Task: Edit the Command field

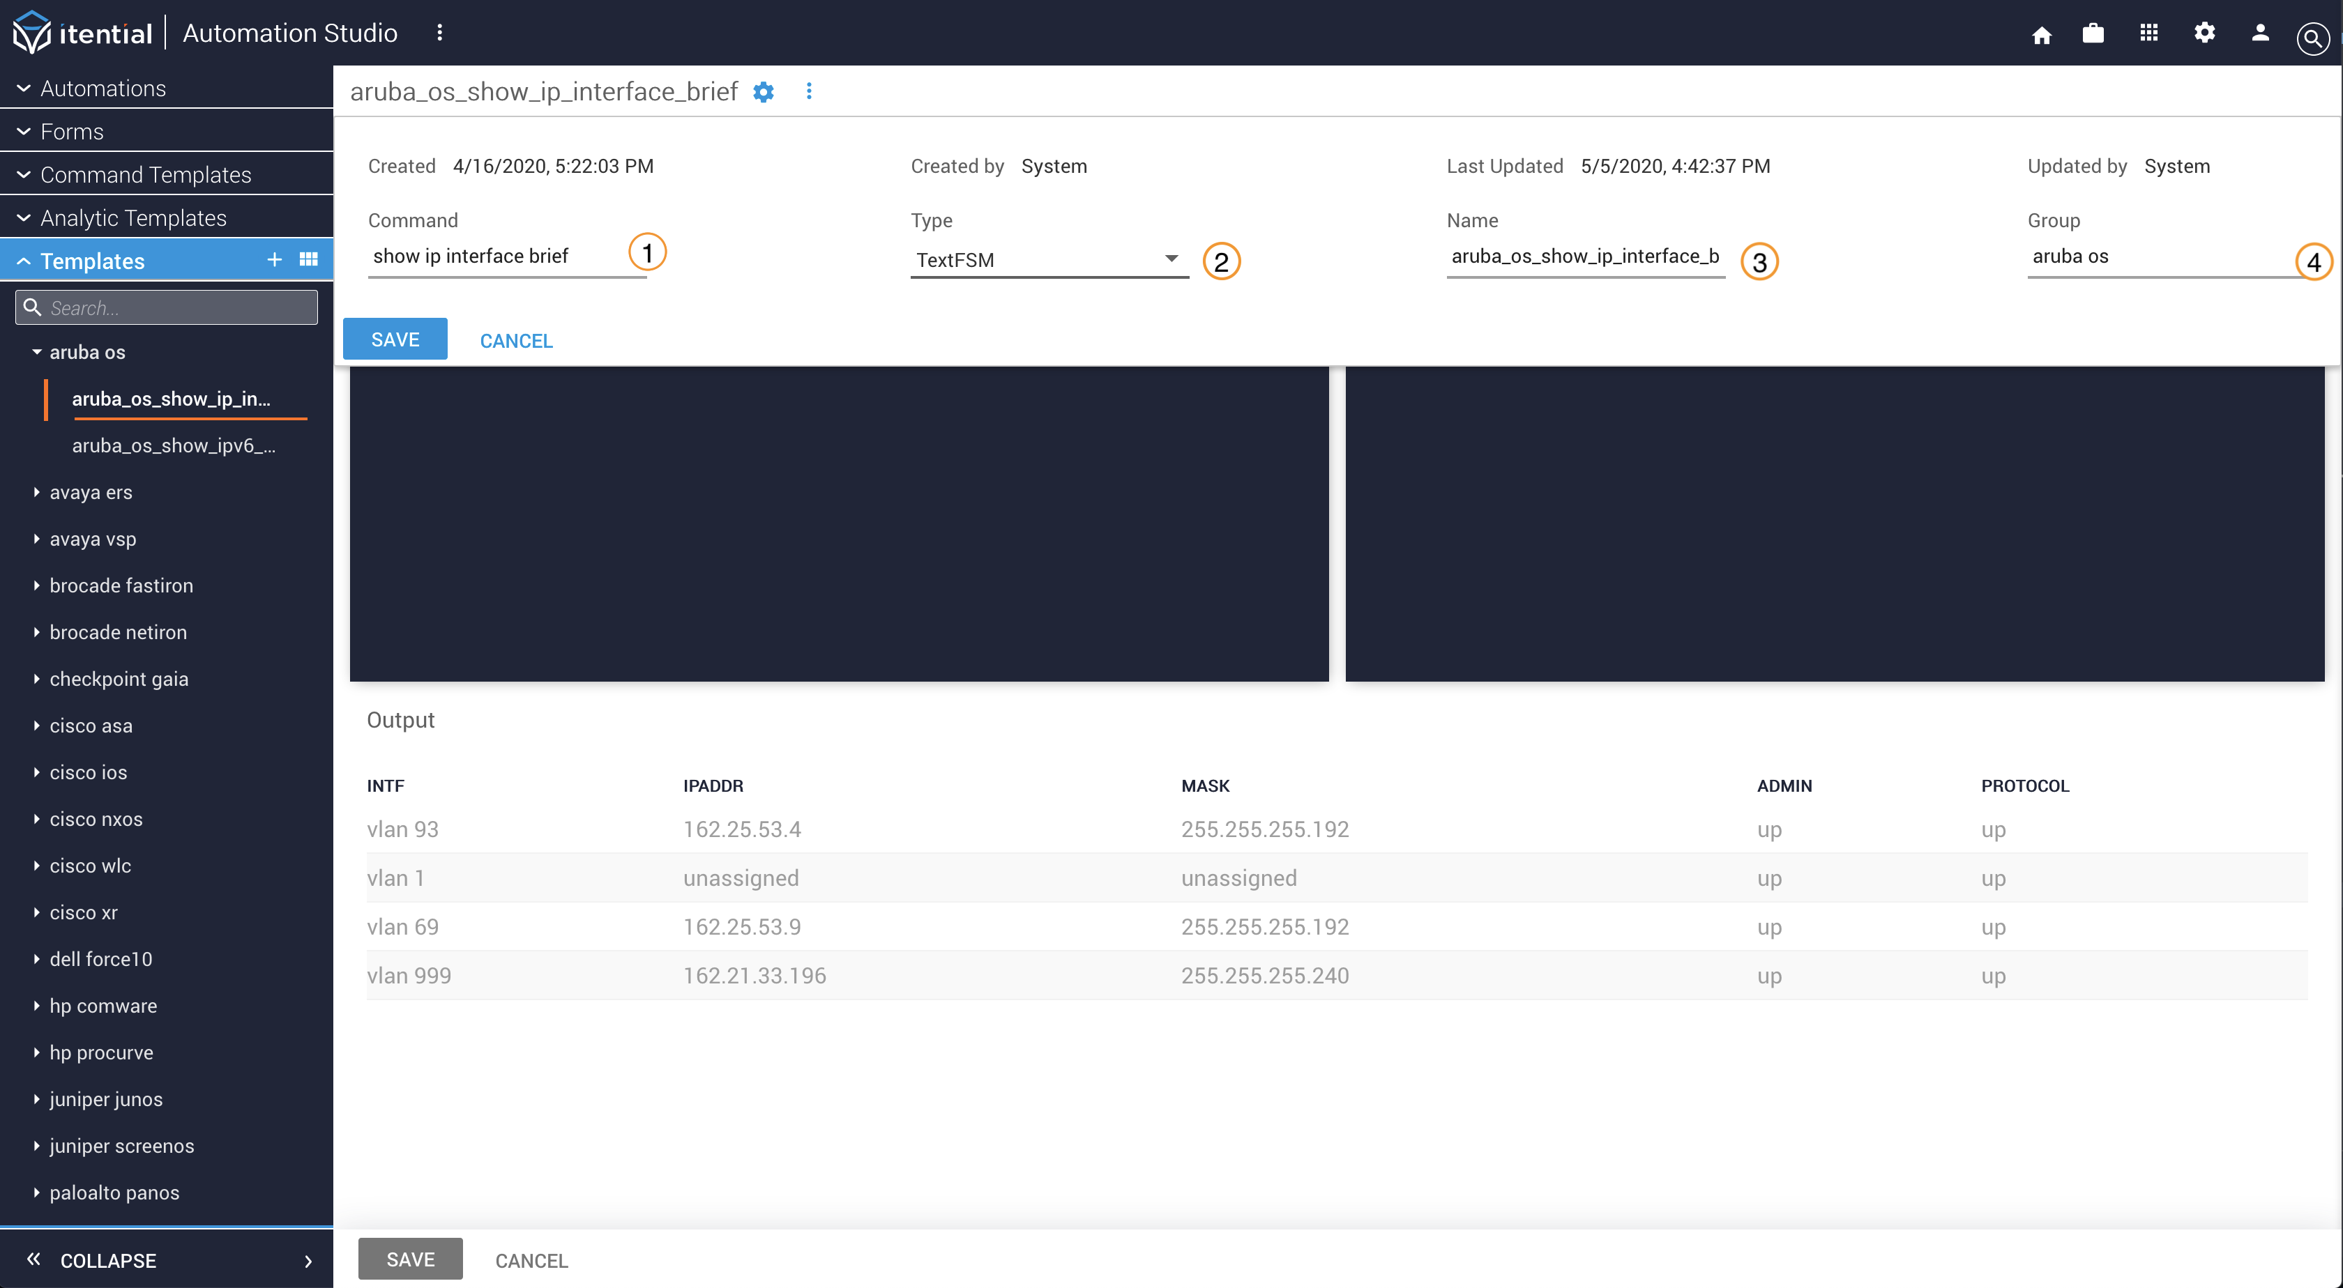Action: [x=507, y=256]
